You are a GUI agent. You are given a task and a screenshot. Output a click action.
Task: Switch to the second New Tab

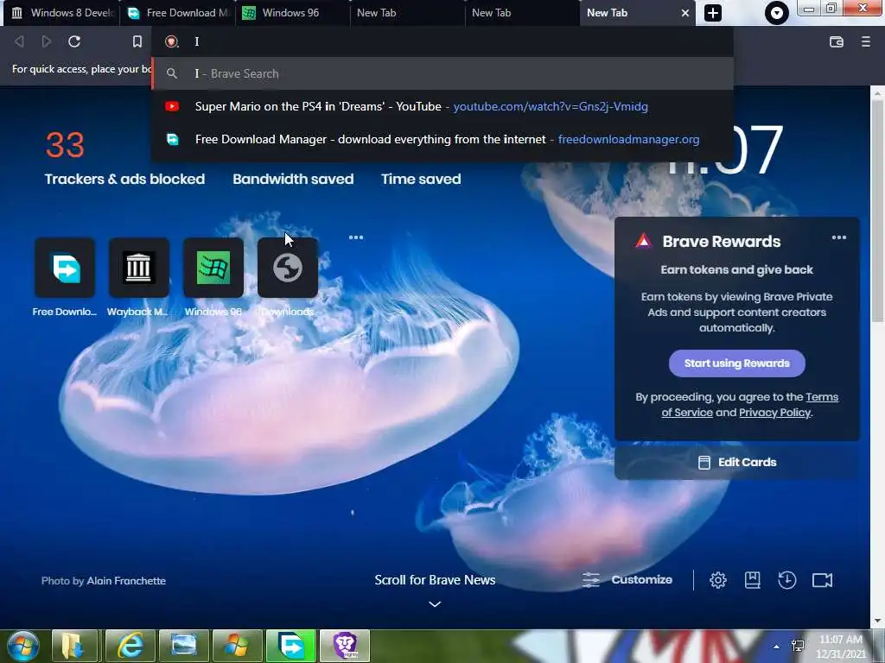click(523, 13)
